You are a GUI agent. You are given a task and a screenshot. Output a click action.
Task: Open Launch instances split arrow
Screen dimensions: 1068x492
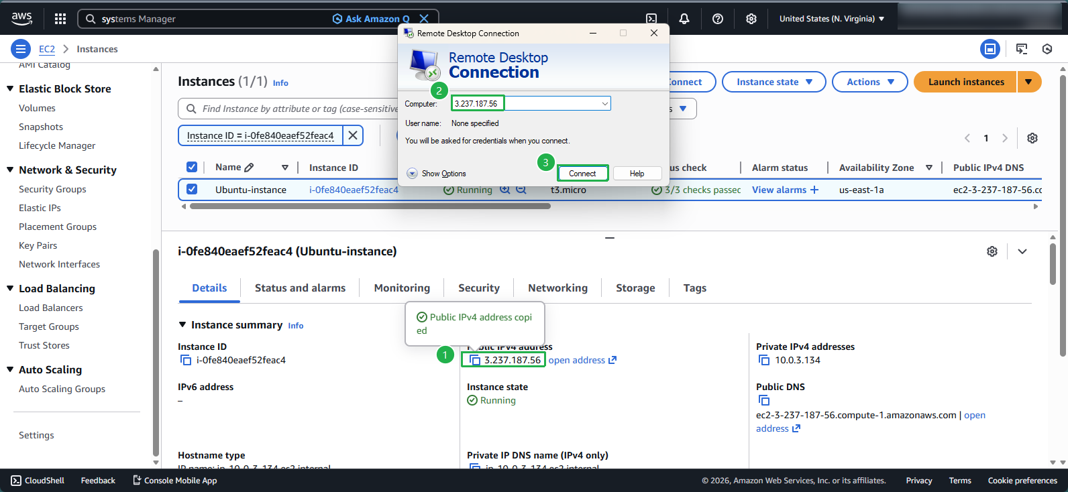1029,82
